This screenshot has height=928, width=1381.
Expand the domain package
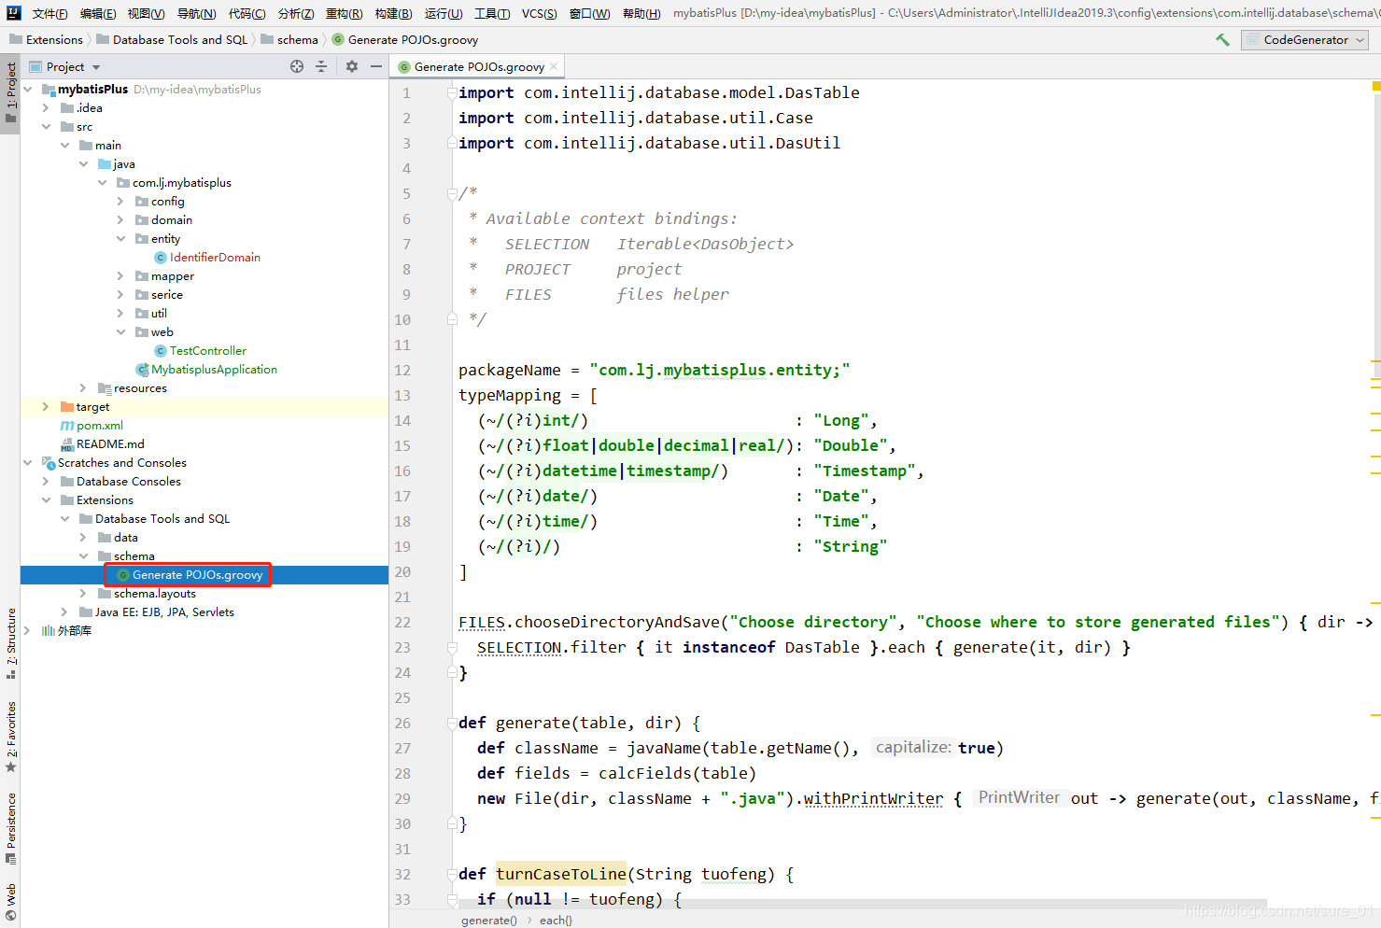click(120, 220)
